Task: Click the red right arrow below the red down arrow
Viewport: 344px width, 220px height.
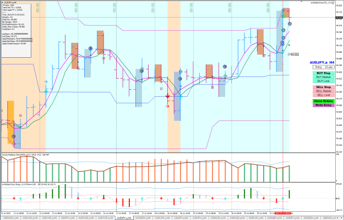Action: click(167, 106)
